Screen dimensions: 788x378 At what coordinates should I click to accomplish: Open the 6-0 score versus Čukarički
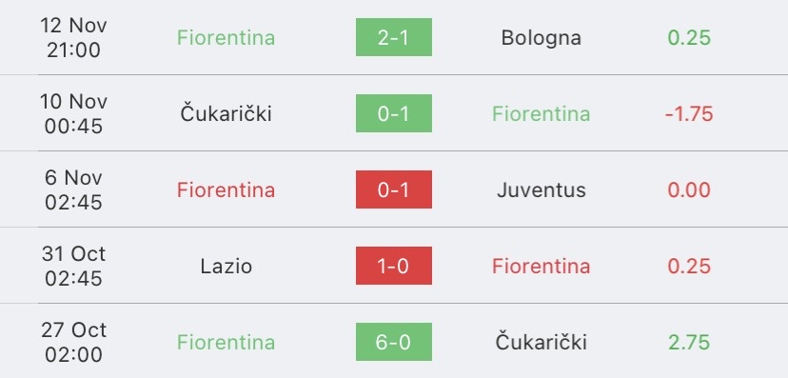pyautogui.click(x=393, y=342)
